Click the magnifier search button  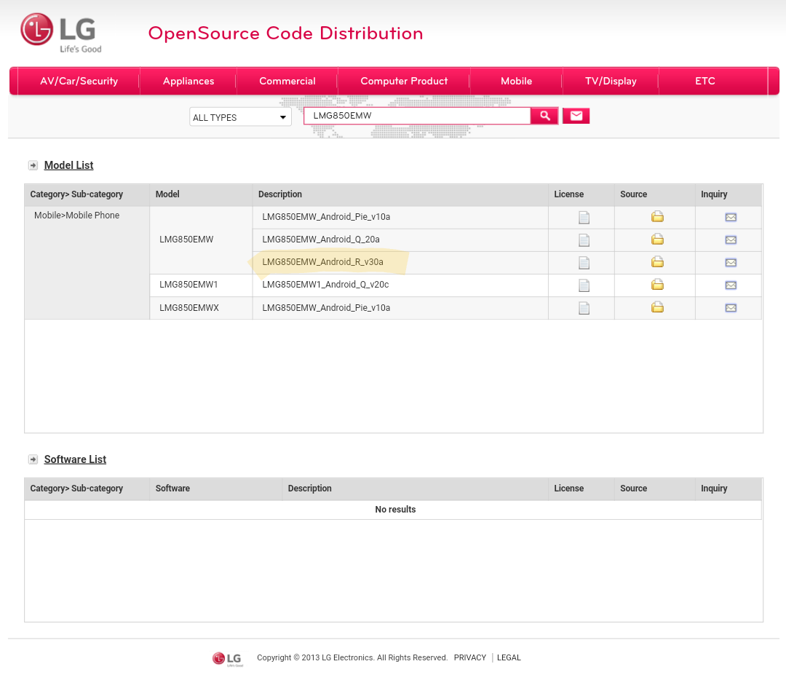click(x=544, y=116)
